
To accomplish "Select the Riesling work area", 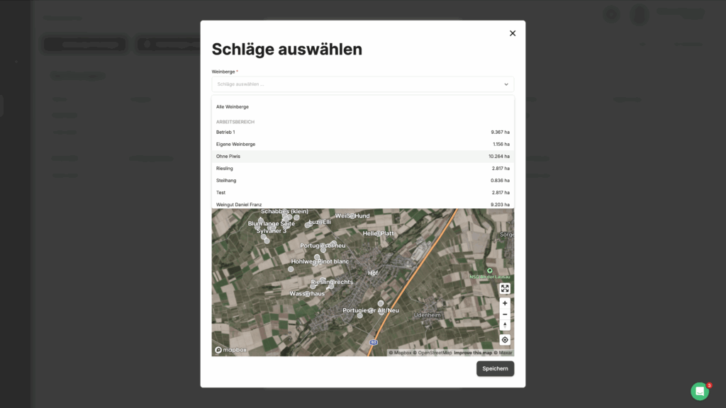I will click(x=225, y=169).
